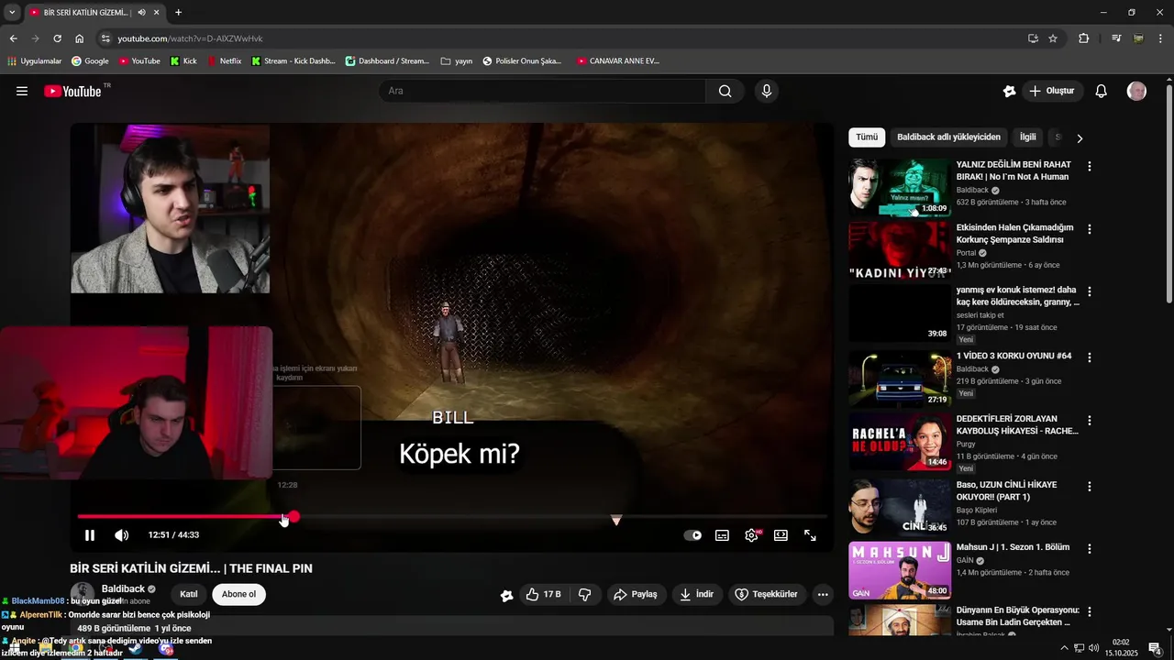
Task: Open DEDEKTİFLERİ ZORLAYAN KAYBOLUŞ HİKAYESİ title
Action: click(x=1017, y=424)
